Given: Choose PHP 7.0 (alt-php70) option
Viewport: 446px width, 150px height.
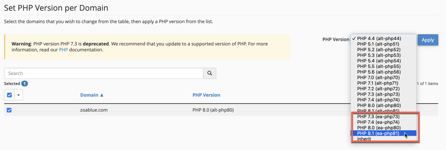Looking at the screenshot, I should [378, 78].
